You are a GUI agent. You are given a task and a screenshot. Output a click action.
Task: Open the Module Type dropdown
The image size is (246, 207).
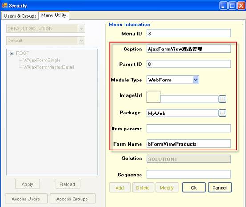point(196,80)
